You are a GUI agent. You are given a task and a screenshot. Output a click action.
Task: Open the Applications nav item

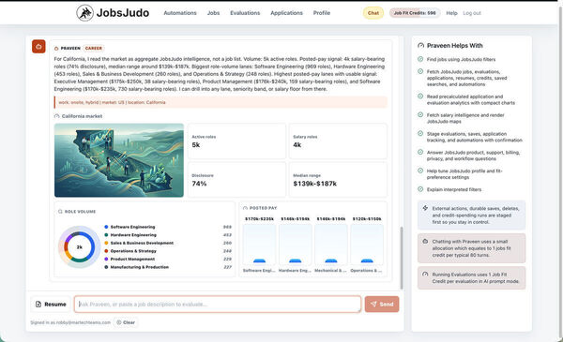(x=286, y=13)
